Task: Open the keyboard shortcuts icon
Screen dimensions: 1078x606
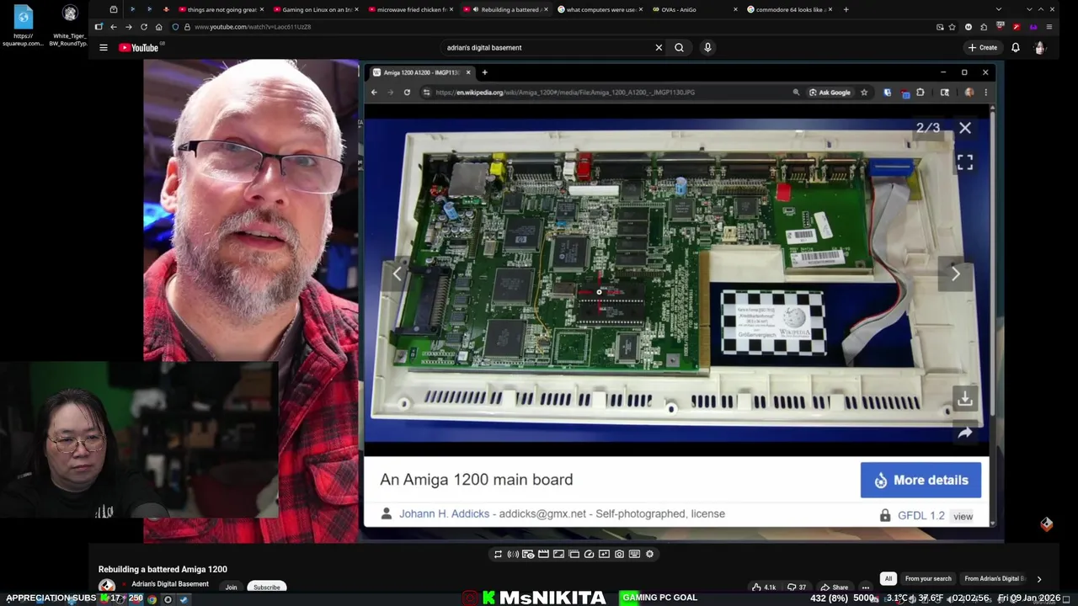Action: coord(634,554)
